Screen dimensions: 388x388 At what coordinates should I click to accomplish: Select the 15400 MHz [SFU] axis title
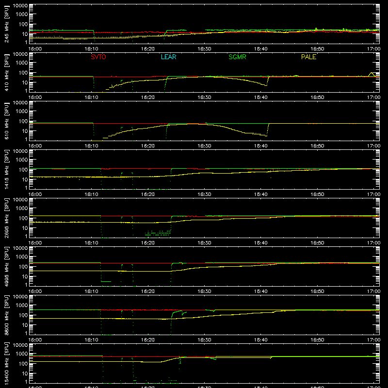tap(7, 363)
